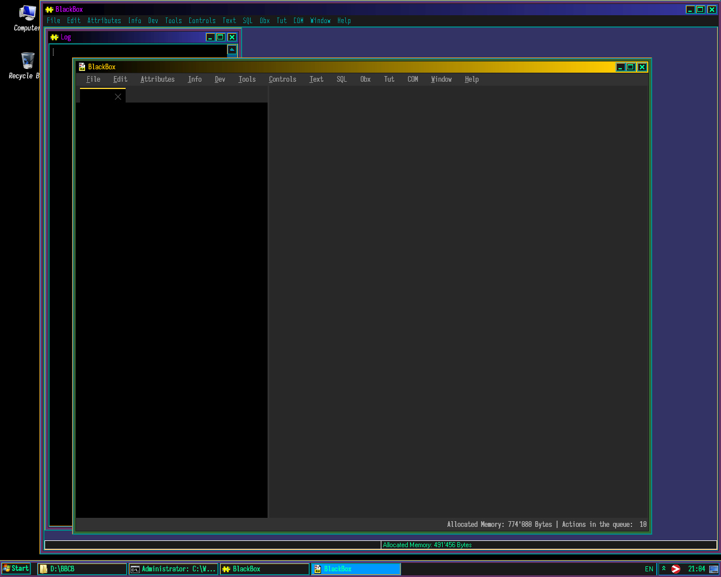The height and width of the screenshot is (577, 721).
Task: Switch to D:\BBCB folder in taskbar
Action: point(82,569)
